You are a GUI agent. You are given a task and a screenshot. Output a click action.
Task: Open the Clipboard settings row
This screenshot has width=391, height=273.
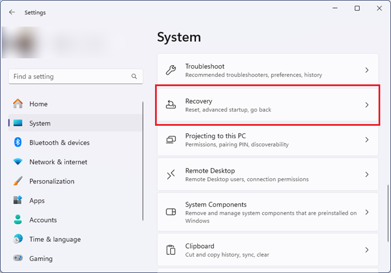tap(268, 250)
